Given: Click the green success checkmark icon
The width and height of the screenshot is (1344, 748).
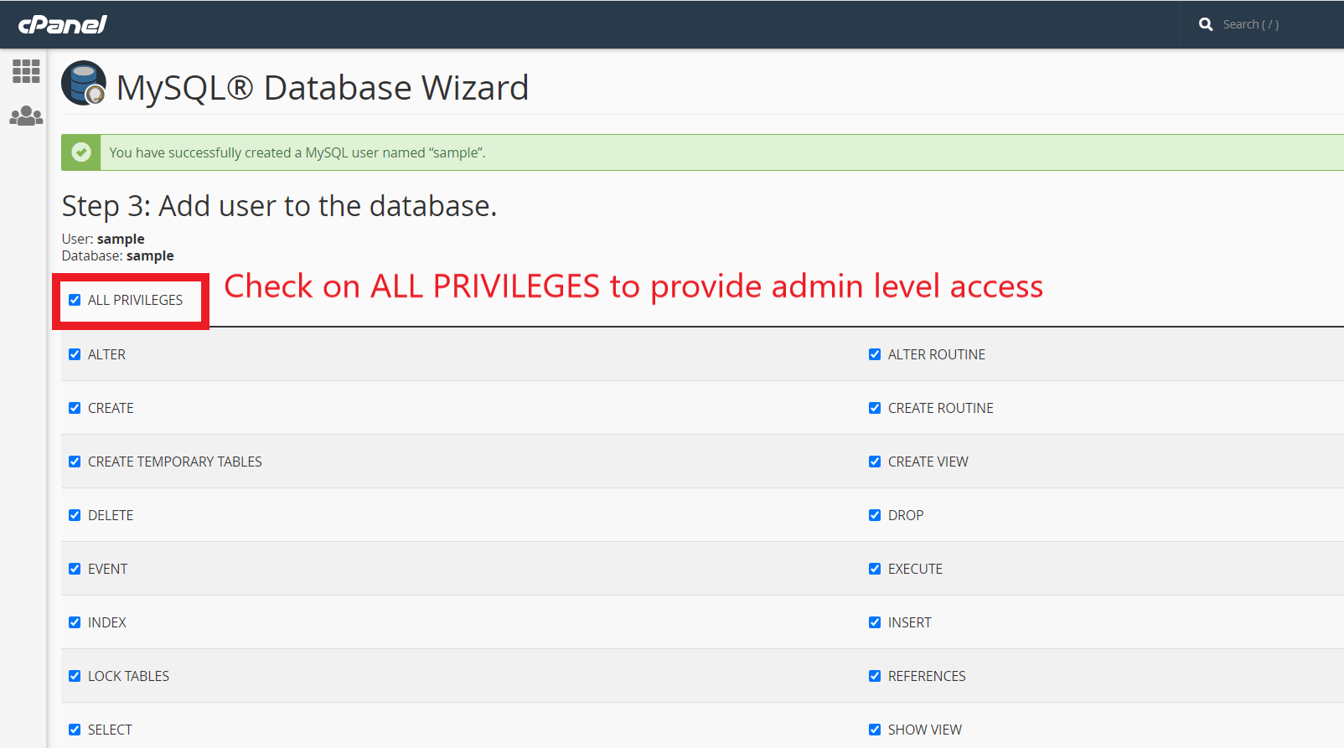Looking at the screenshot, I should (x=81, y=152).
